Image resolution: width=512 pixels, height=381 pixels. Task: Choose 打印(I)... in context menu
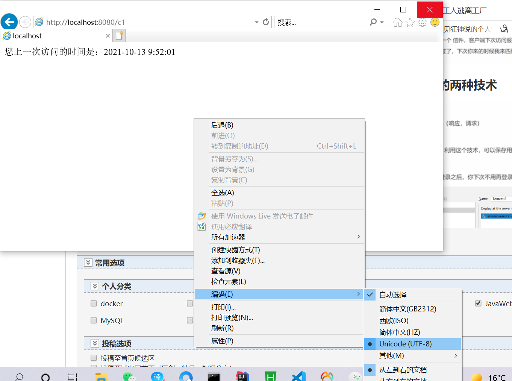tap(279, 307)
